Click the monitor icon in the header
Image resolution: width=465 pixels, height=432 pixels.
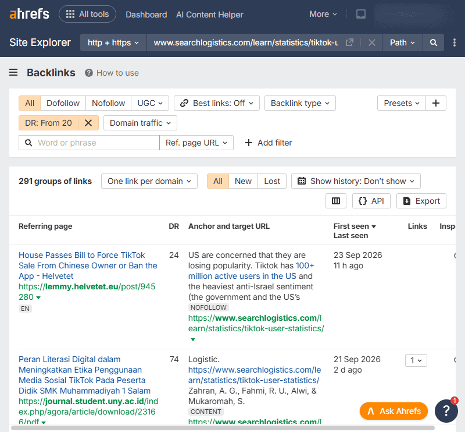tap(360, 14)
